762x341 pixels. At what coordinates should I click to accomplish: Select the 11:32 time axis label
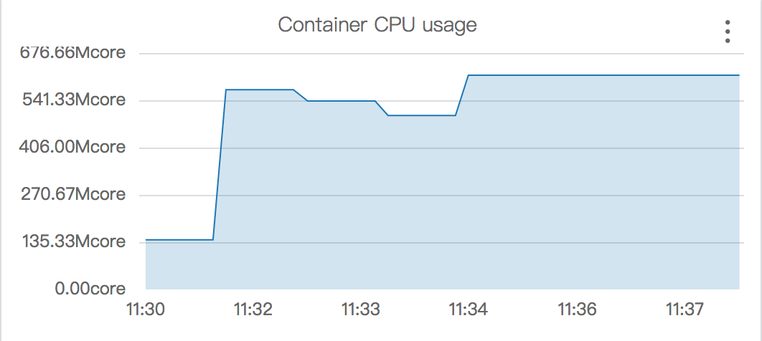click(x=253, y=310)
